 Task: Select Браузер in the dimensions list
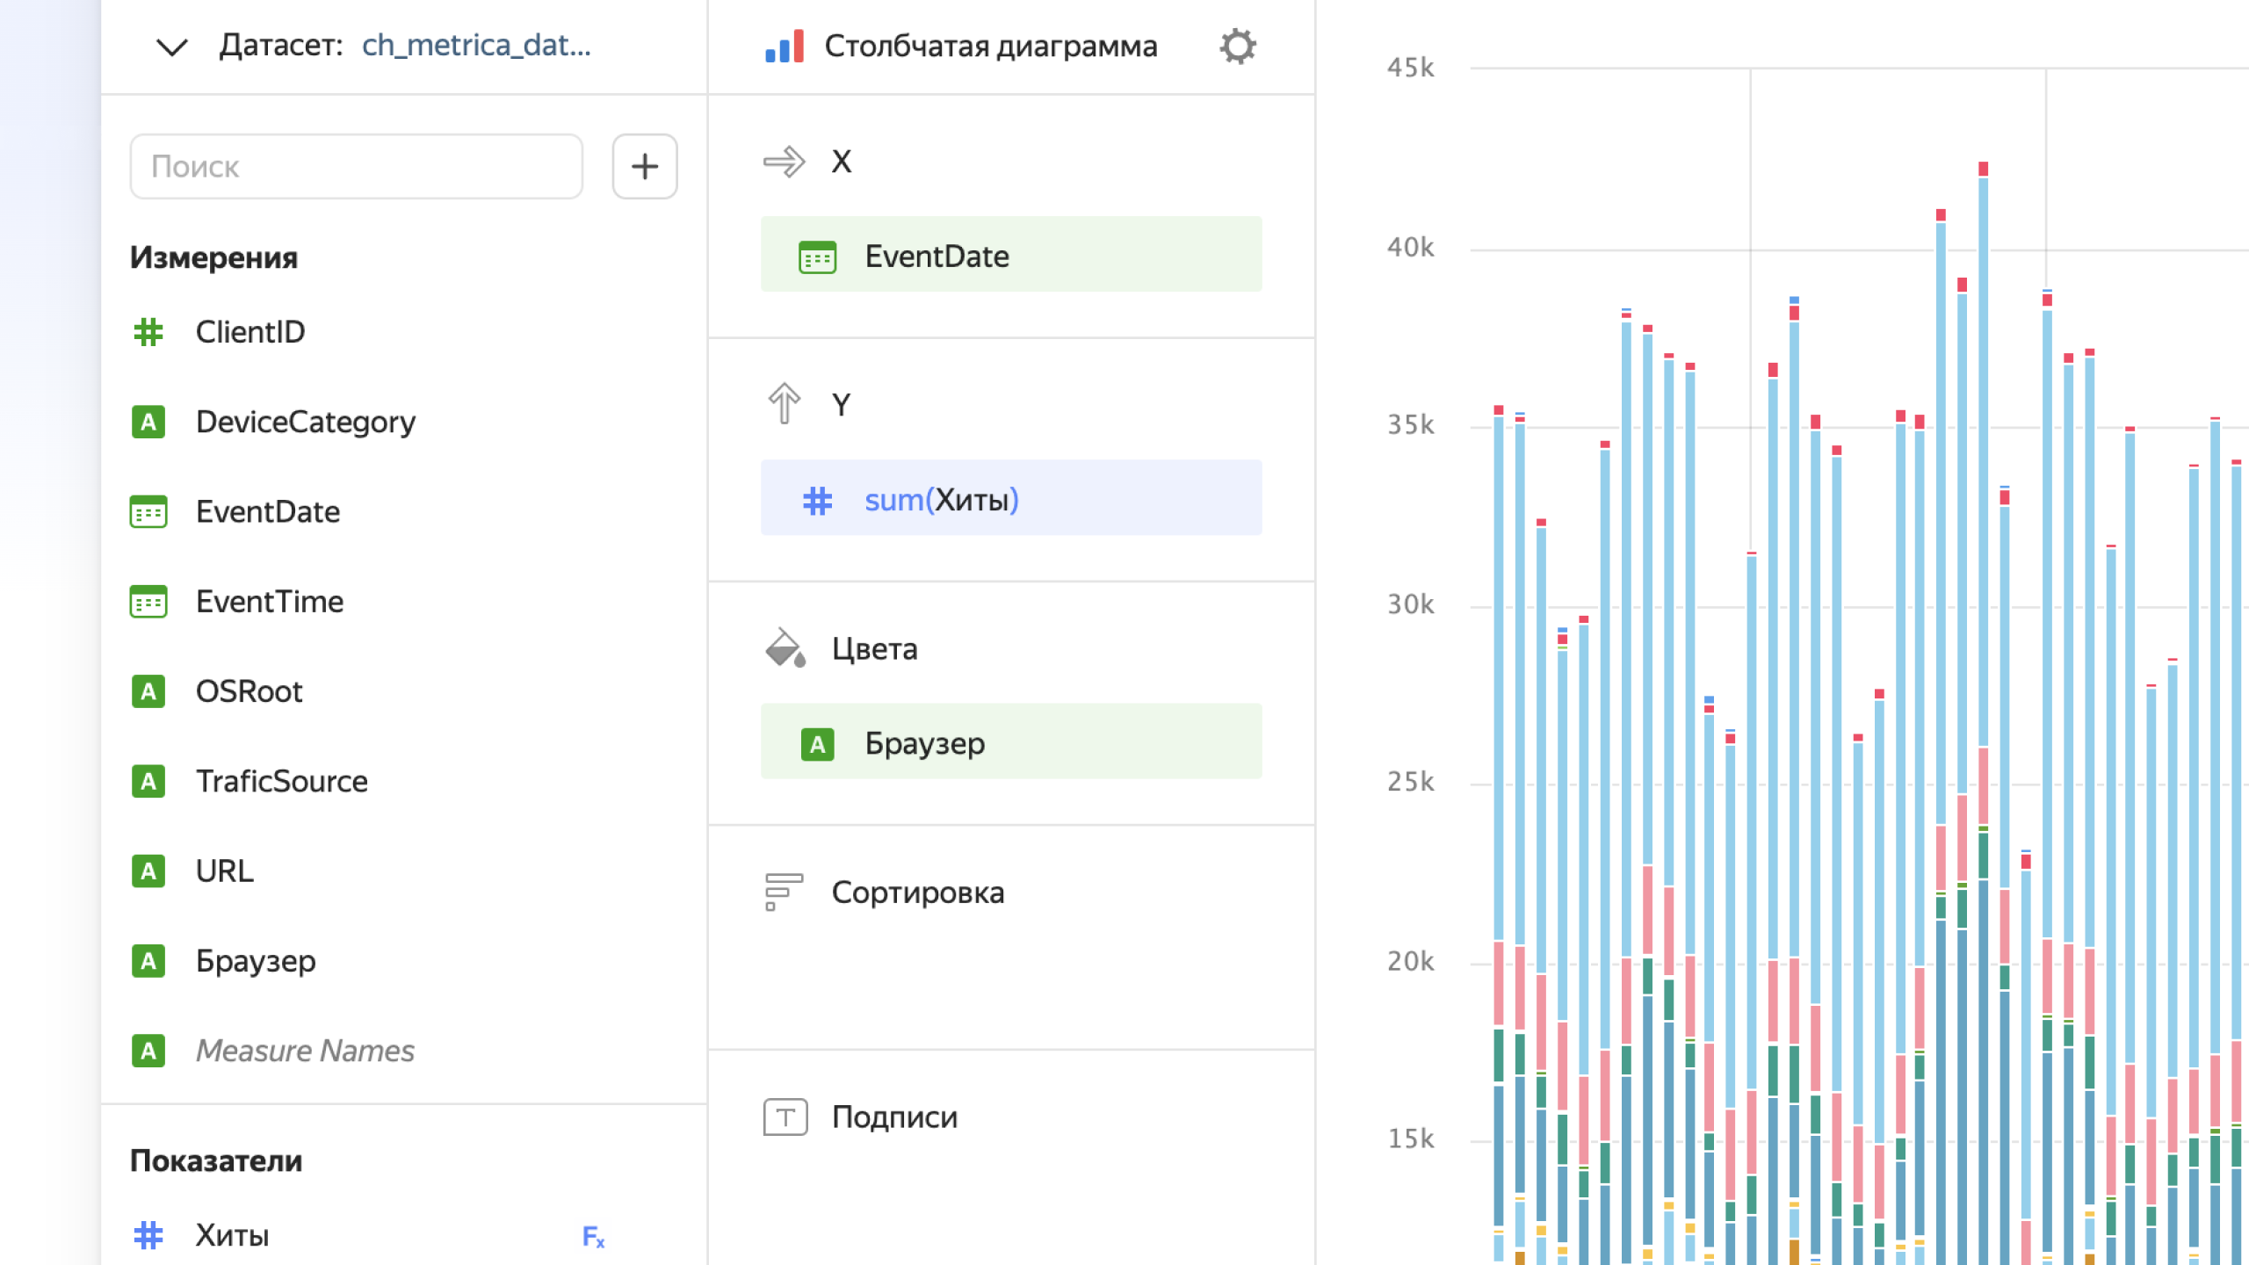[x=255, y=961]
